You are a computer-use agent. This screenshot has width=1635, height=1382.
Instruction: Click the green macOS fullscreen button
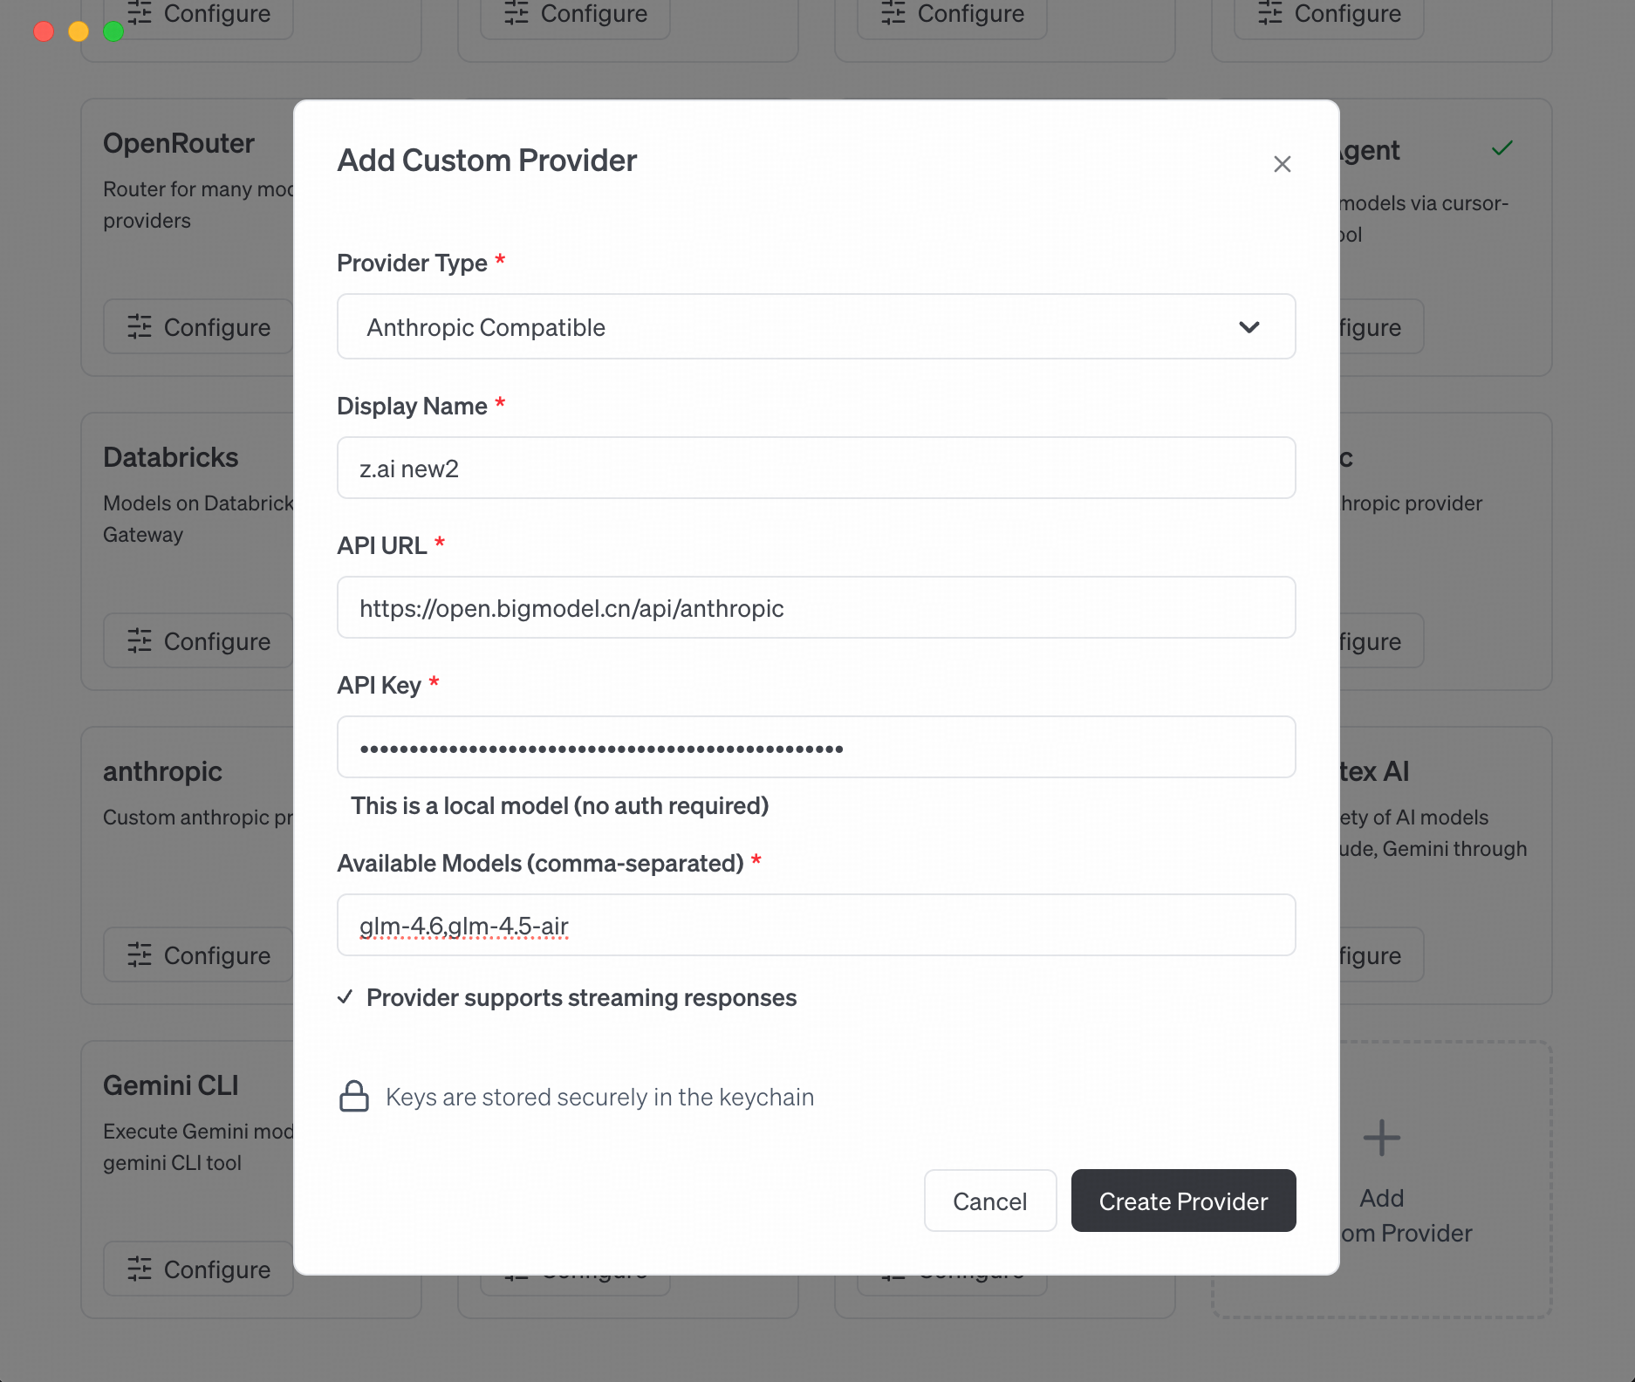pyautogui.click(x=113, y=31)
